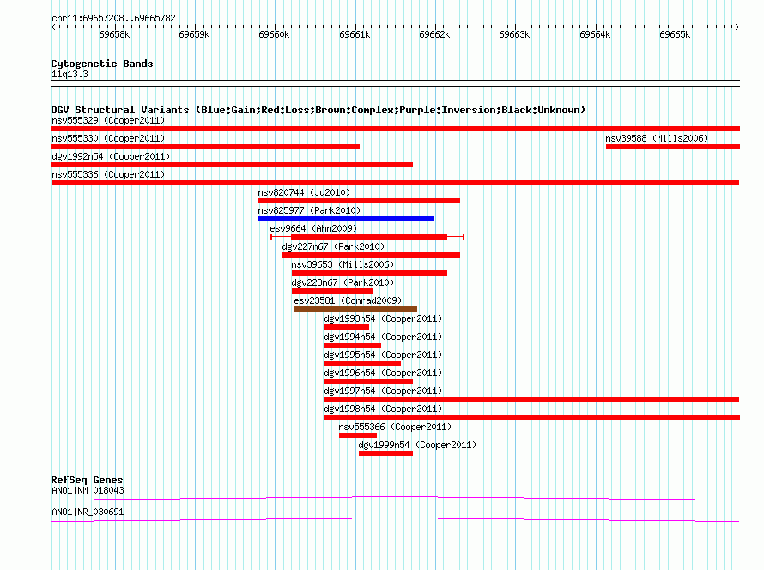Click the 69665k ruler tick label
Image resolution: width=764 pixels, height=570 pixels.
pos(675,34)
